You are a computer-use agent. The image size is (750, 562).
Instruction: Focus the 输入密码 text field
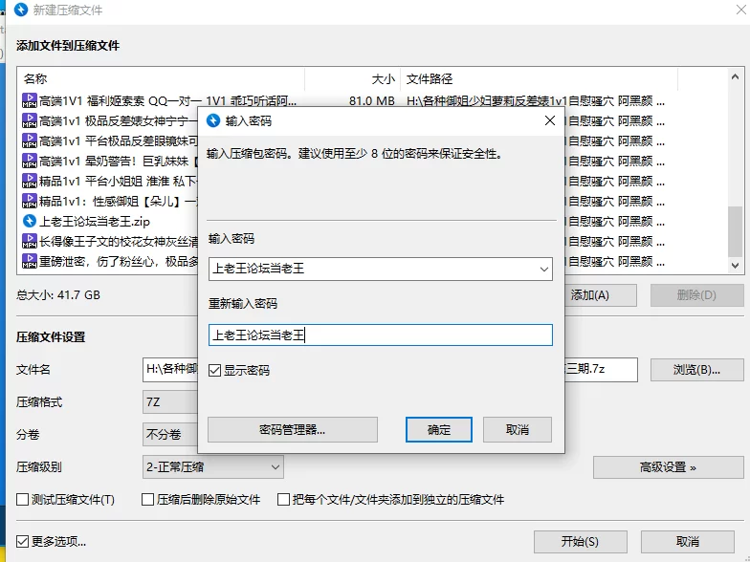coord(381,270)
